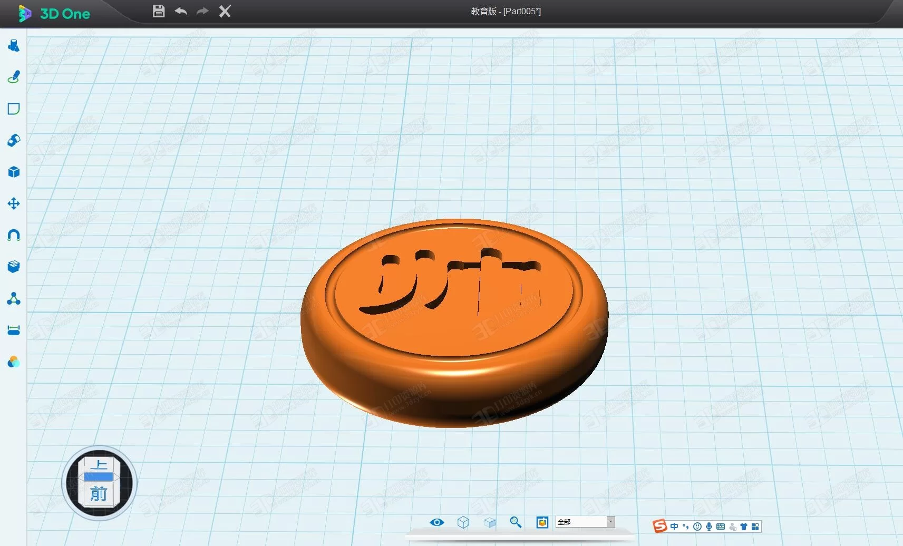The height and width of the screenshot is (546, 903).
Task: Click the Sogou user account icon
Action: (733, 526)
